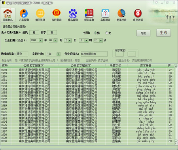Expand the day 12 dropdown
Image resolution: width=178 pixels, height=150 pixels.
[x=70, y=40]
